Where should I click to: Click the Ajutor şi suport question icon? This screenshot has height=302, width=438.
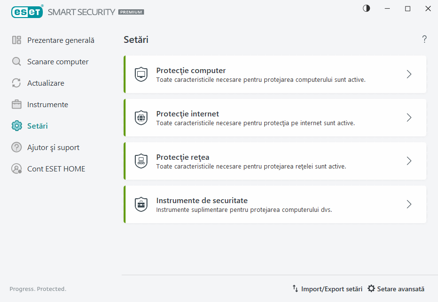17,147
